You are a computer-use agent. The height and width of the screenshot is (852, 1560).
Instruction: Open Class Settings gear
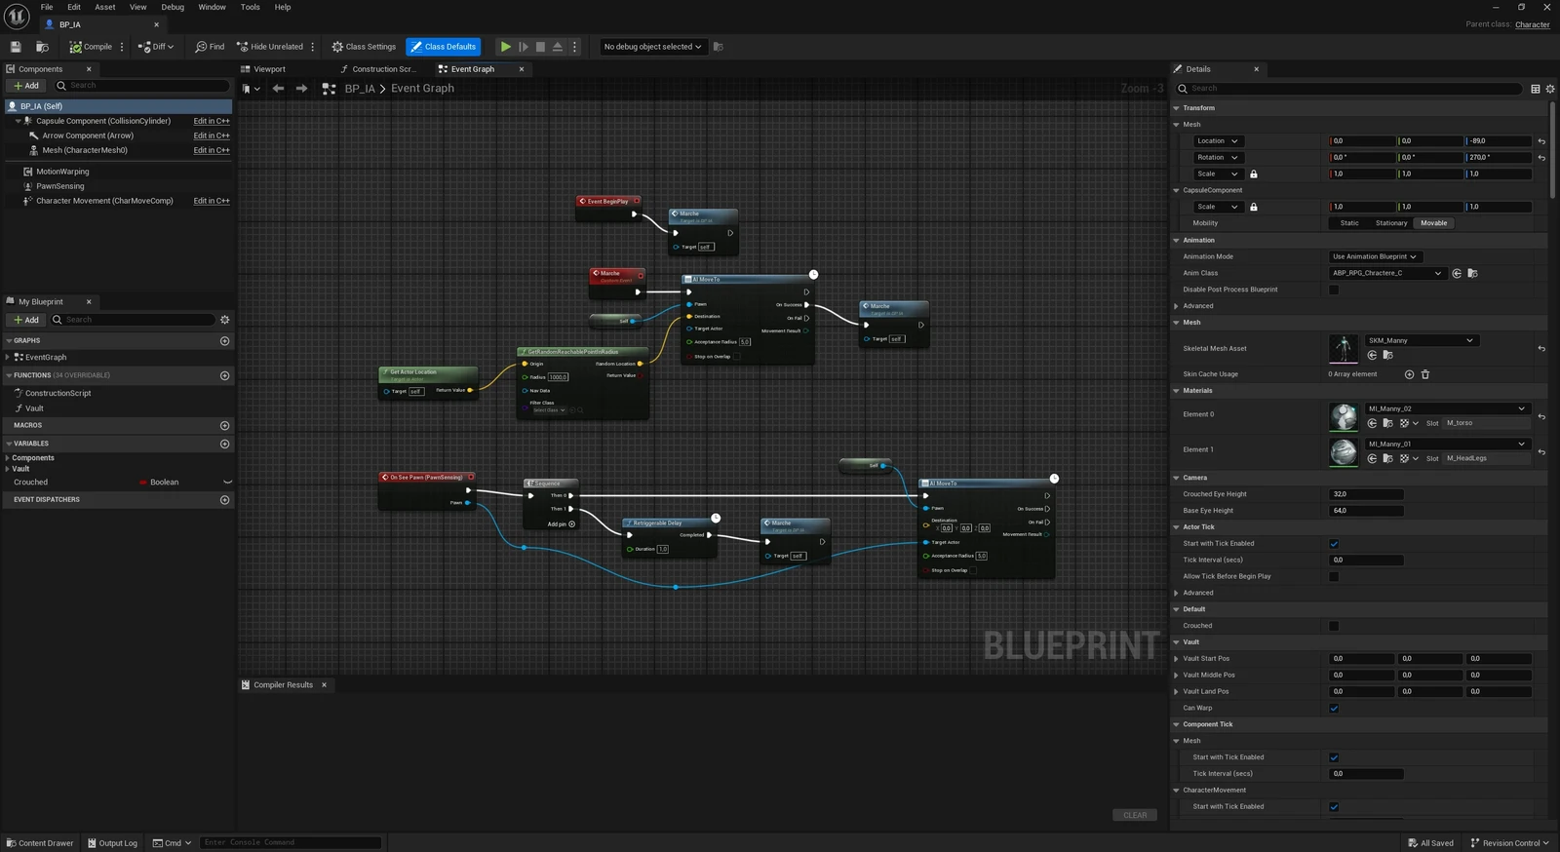click(x=364, y=47)
